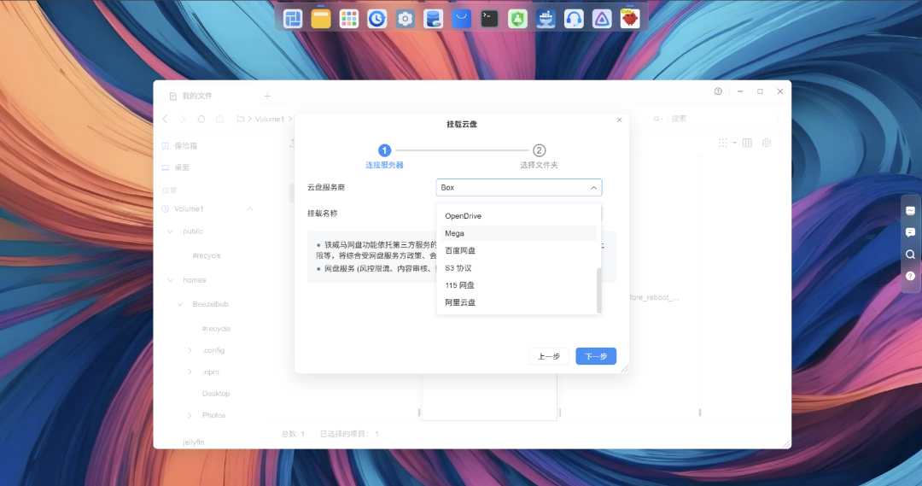
Task: Open 保险箱 in sidebar
Action: (186, 146)
